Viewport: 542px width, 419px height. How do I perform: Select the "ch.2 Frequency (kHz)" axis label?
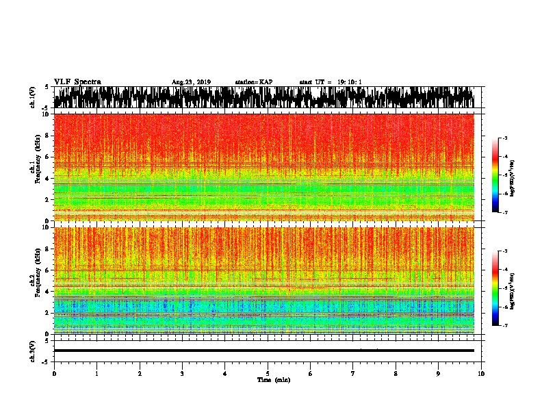(36, 272)
